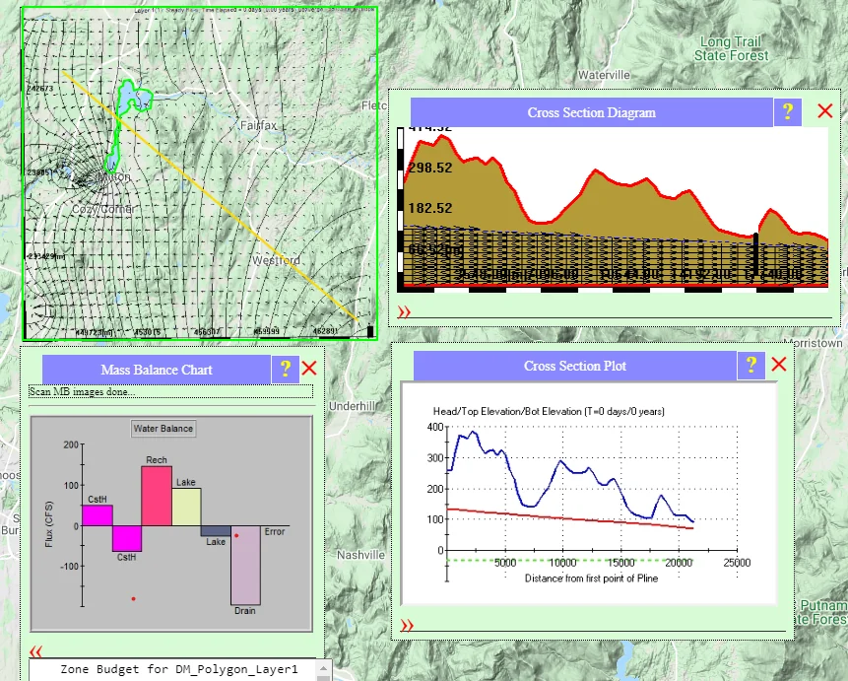The image size is (848, 681).
Task: Click the Fairfax label on the model map
Action: pyautogui.click(x=258, y=125)
